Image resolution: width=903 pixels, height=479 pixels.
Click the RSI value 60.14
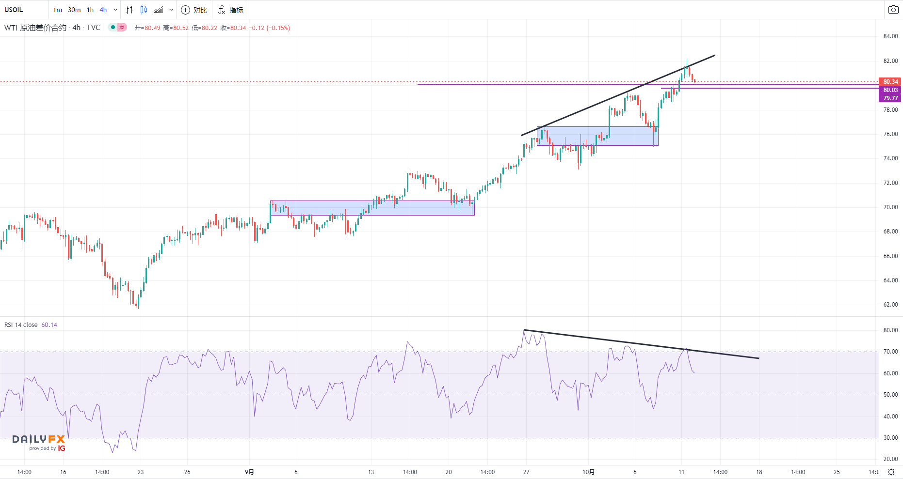[x=49, y=325]
